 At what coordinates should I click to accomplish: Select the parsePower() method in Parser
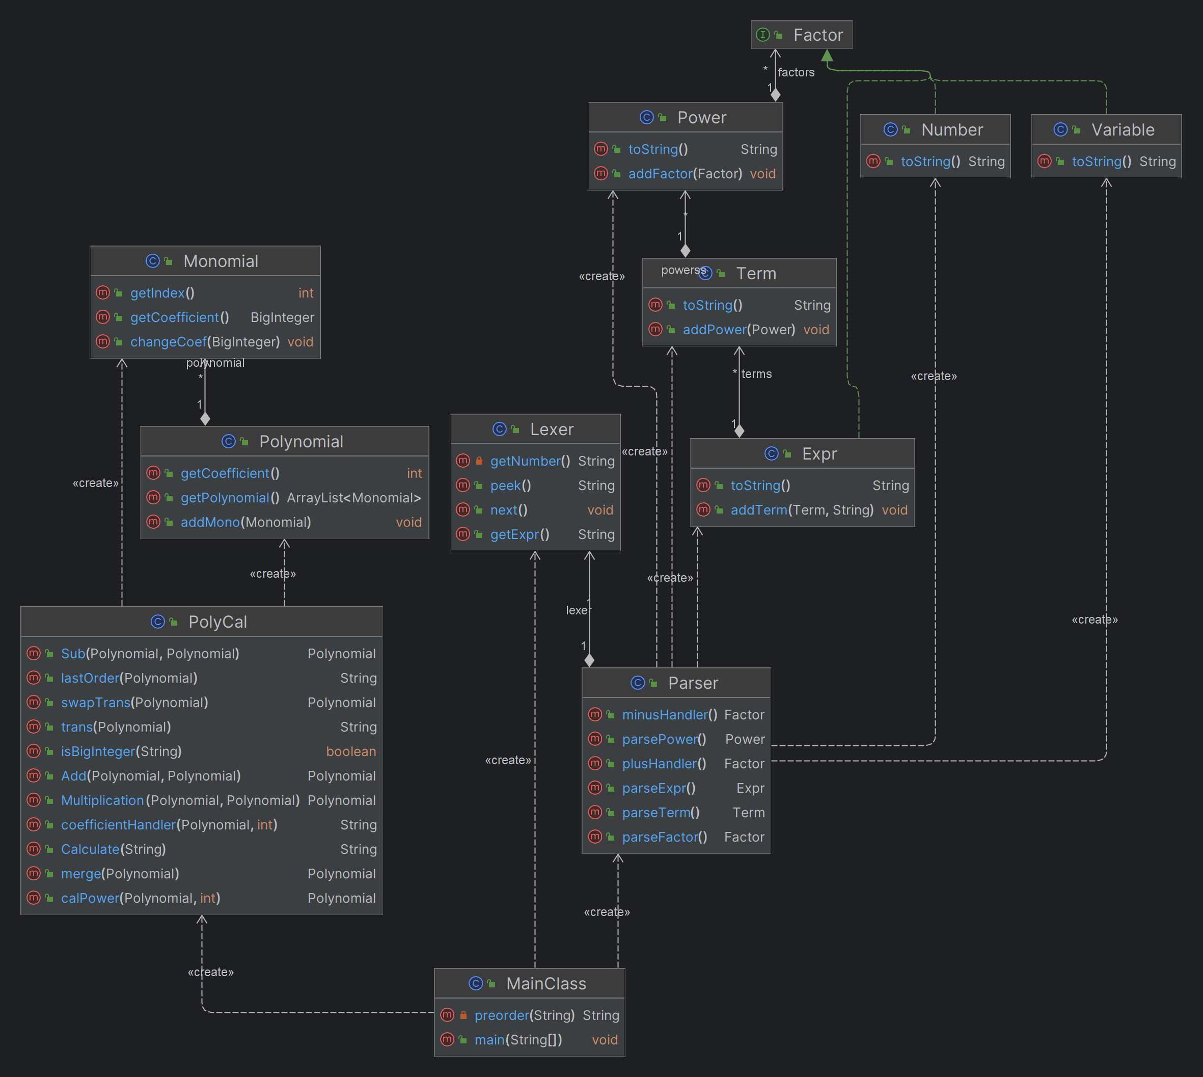pos(676,739)
